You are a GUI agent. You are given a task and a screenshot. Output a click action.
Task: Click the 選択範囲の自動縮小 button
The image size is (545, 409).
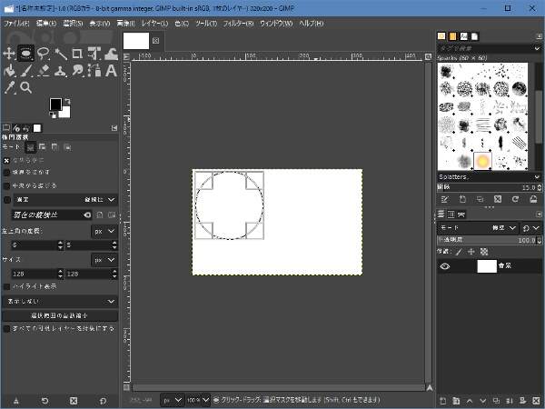click(x=60, y=315)
